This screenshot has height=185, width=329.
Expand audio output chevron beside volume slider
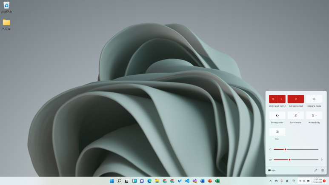[322, 159]
